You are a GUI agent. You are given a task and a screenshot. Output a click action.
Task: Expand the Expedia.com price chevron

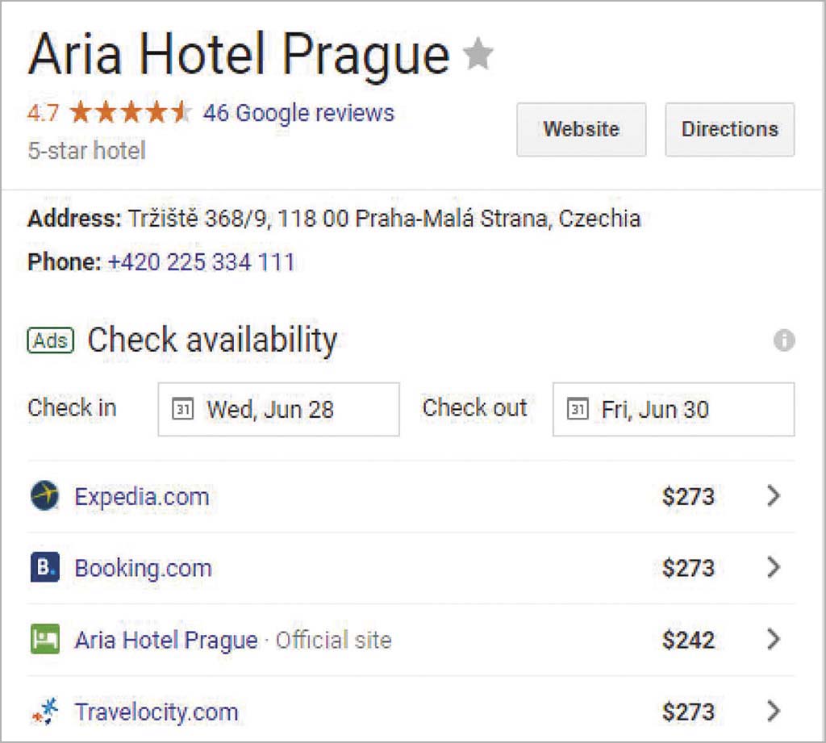pos(774,495)
